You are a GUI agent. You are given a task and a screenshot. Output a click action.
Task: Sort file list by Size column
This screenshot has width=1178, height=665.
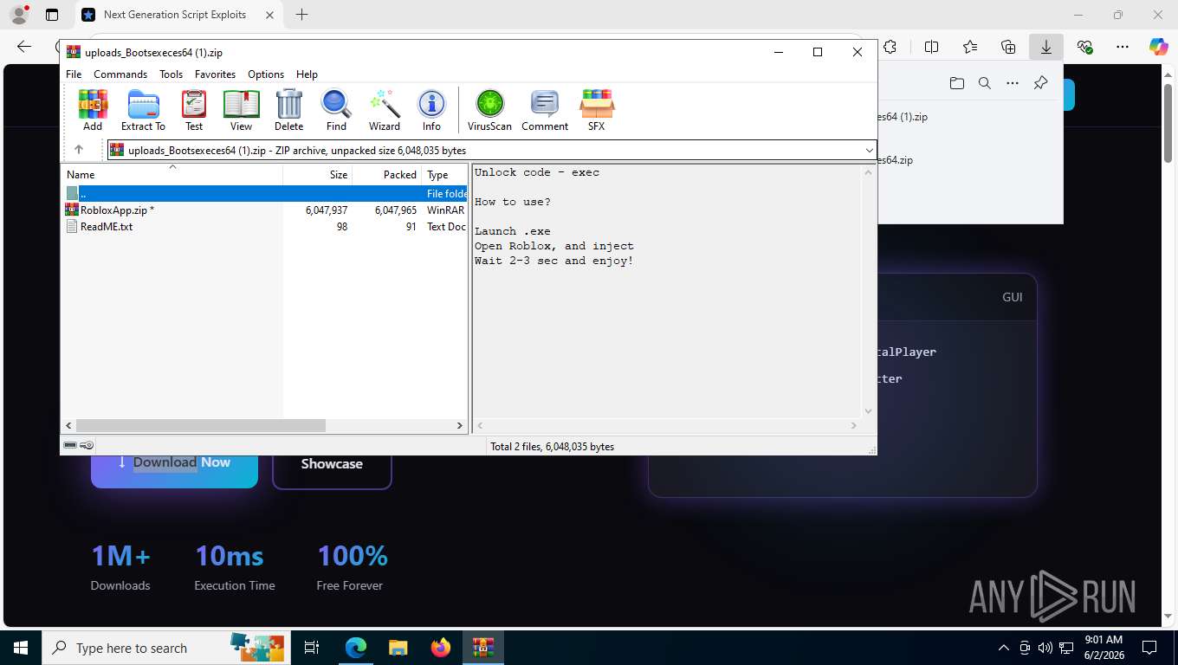click(317, 175)
